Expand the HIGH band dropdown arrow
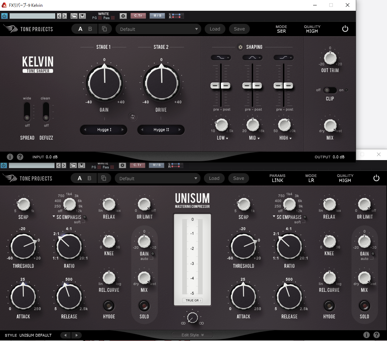The height and width of the screenshot is (341, 387). [x=291, y=138]
